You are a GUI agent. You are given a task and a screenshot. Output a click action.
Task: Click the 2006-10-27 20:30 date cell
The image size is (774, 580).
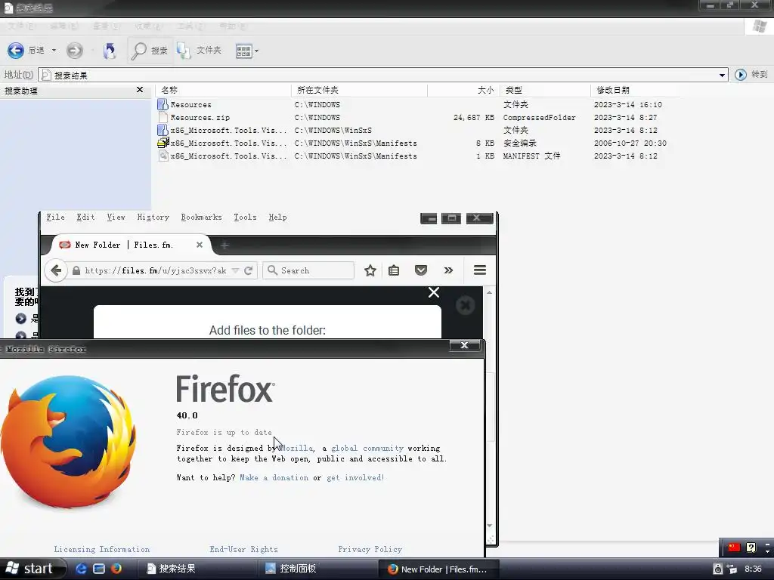[630, 143]
